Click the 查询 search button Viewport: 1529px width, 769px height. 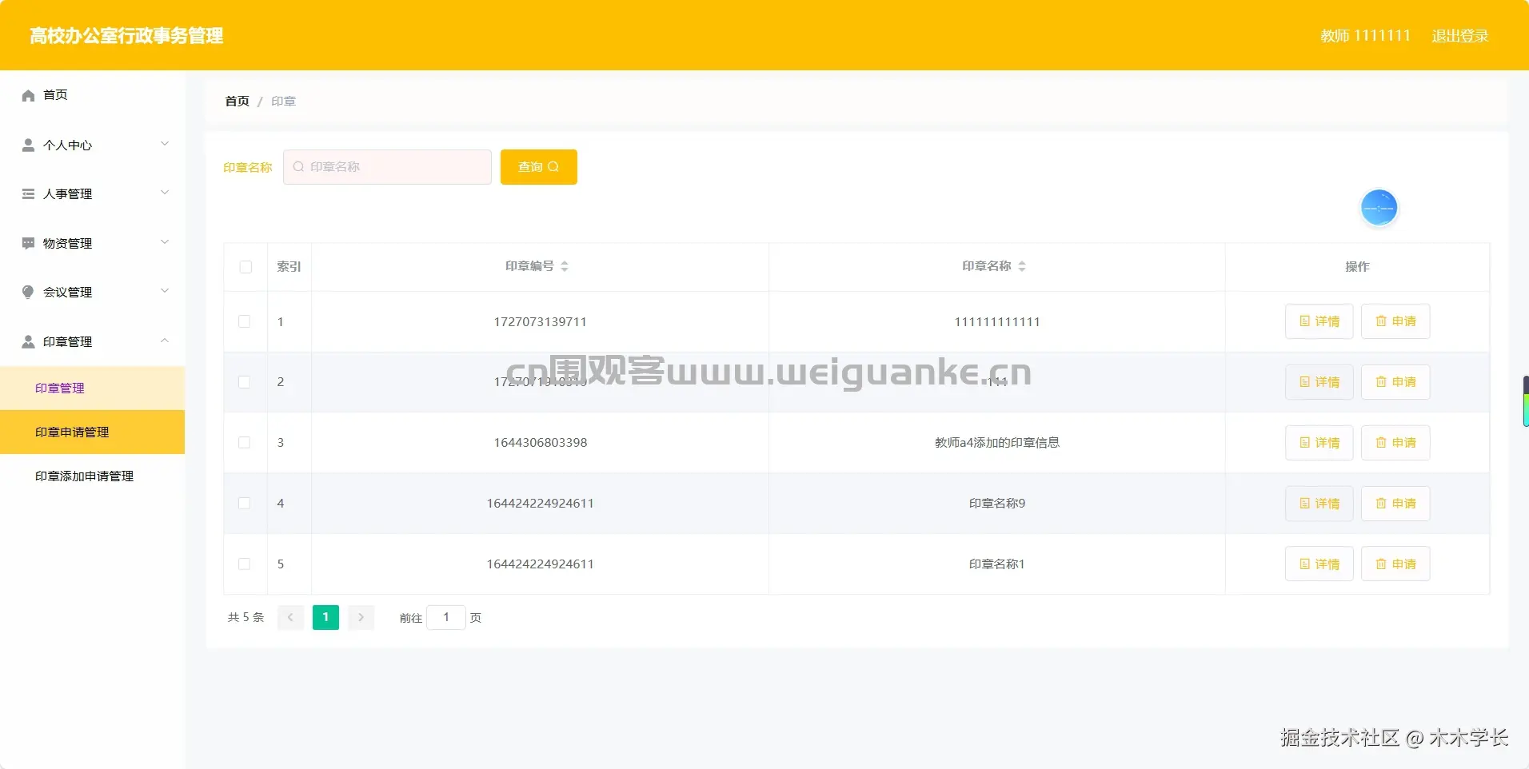pos(539,167)
